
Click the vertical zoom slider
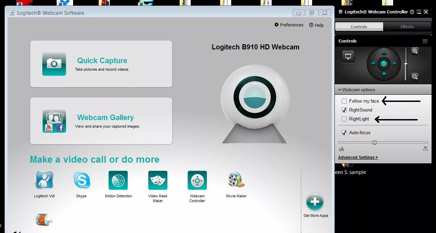click(x=406, y=64)
